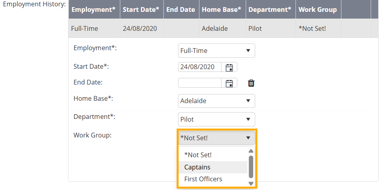
Task: Click the empty End Date input field
Action: (x=200, y=83)
